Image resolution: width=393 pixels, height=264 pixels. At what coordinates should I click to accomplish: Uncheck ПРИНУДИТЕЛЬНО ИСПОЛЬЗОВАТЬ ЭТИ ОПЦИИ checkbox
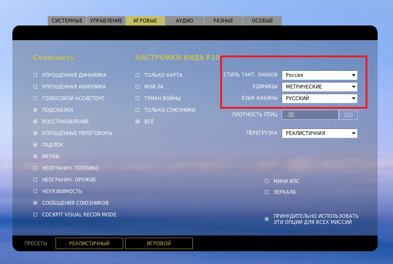point(267,219)
